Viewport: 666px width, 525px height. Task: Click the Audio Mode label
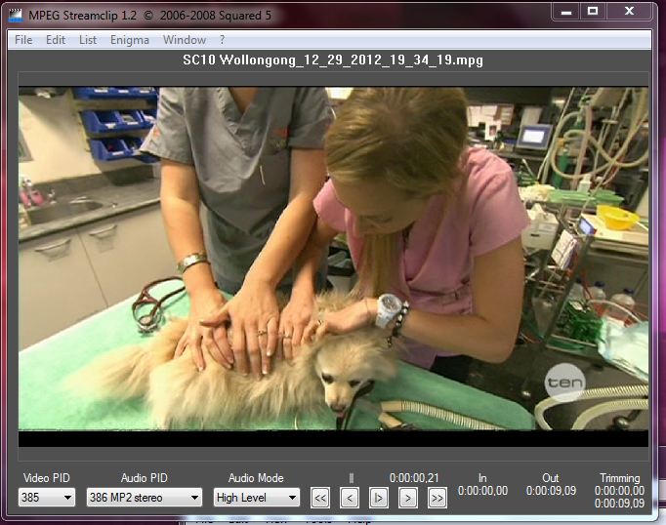click(x=256, y=478)
